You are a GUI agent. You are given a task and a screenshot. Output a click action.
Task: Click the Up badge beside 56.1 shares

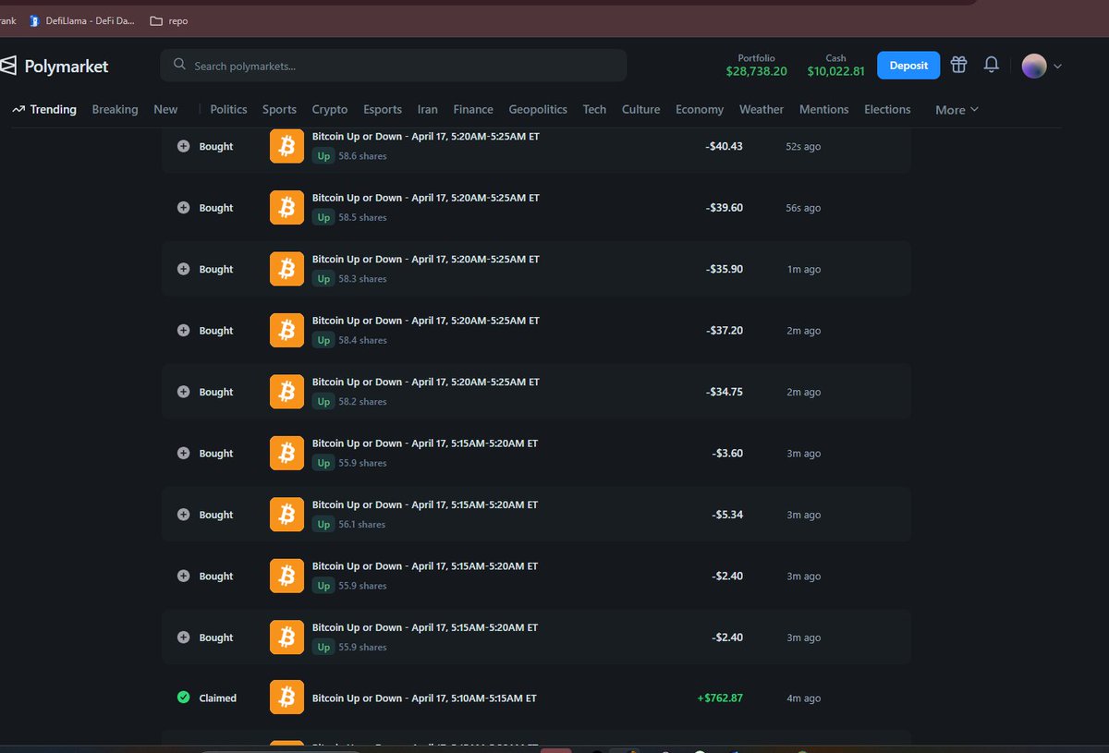pyautogui.click(x=323, y=524)
